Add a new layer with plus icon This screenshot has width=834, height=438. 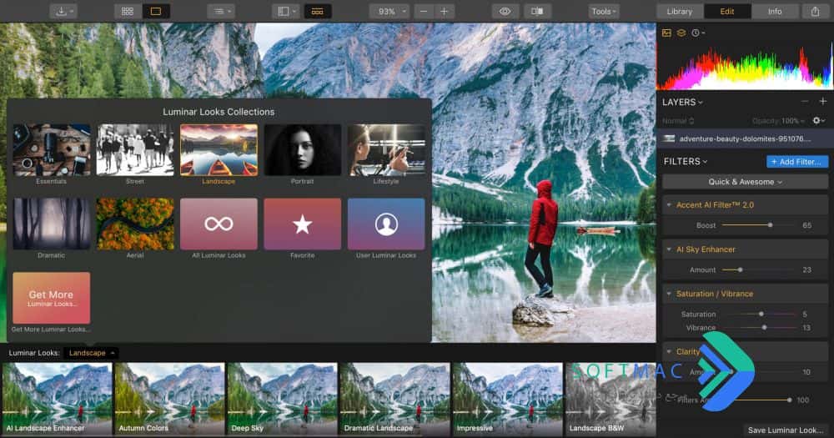click(823, 101)
